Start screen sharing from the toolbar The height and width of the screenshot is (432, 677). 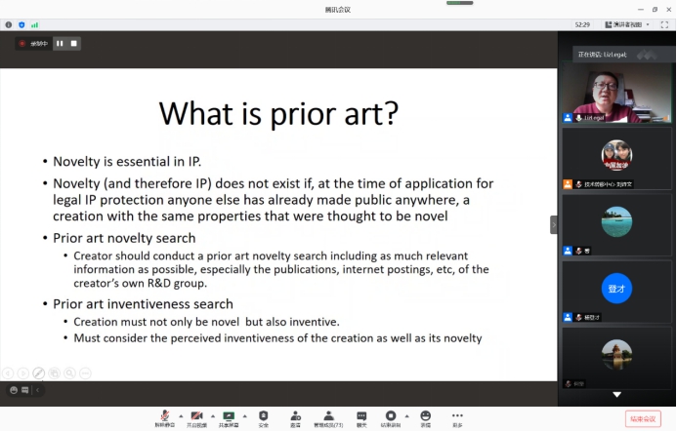click(229, 416)
